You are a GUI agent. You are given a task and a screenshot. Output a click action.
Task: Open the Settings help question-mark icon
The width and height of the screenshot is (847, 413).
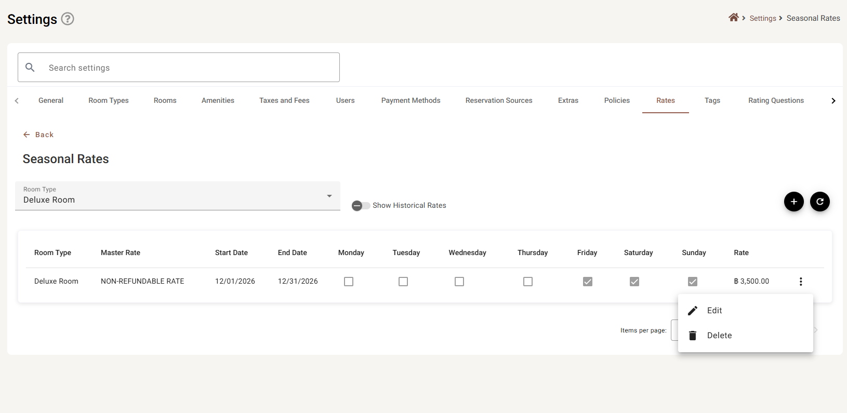click(x=68, y=19)
